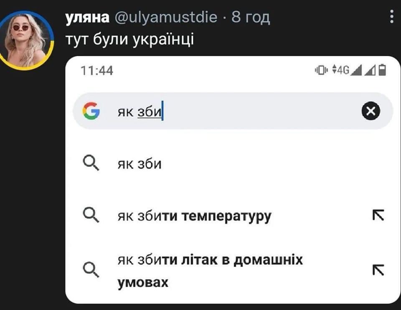The image size is (401, 310).
Task: Open the tweet's three-dot more options menu
Action: pos(391,17)
